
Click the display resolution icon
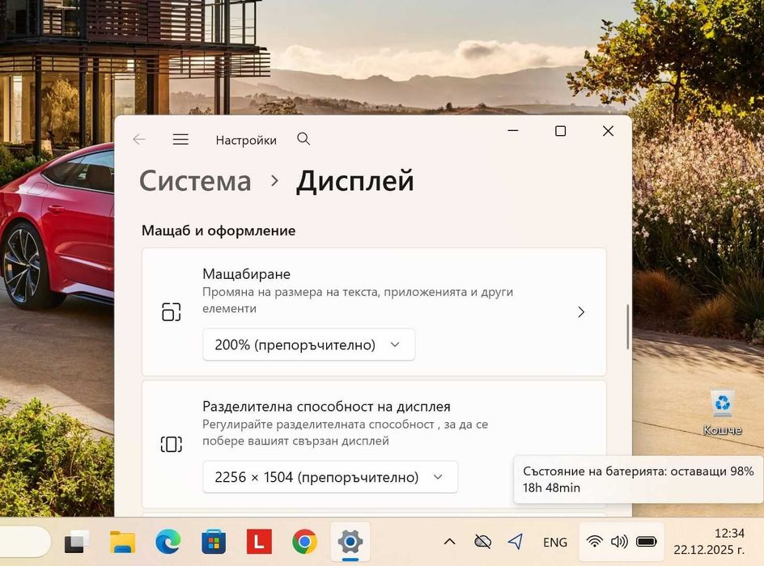pos(171,444)
